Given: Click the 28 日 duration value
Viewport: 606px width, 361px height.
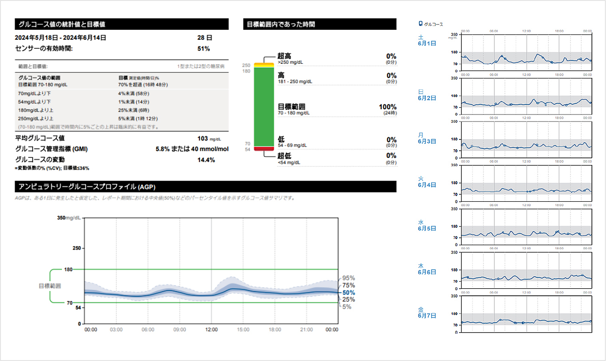Looking at the screenshot, I should pyautogui.click(x=204, y=37).
